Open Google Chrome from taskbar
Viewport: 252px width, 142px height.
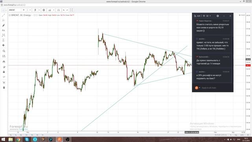(x=19, y=139)
